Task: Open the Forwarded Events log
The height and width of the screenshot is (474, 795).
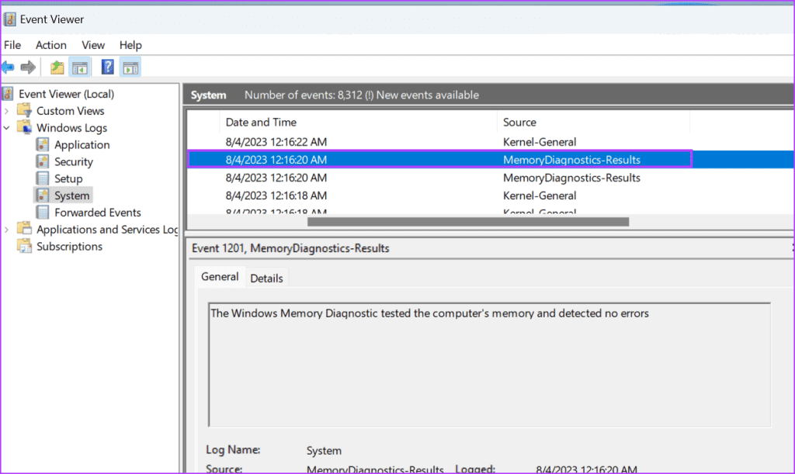Action: tap(98, 213)
